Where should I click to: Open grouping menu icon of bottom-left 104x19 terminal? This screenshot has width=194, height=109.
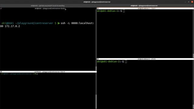(x=1, y=72)
